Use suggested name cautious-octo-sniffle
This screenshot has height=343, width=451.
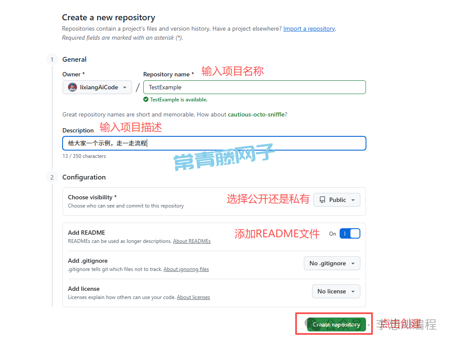point(256,114)
